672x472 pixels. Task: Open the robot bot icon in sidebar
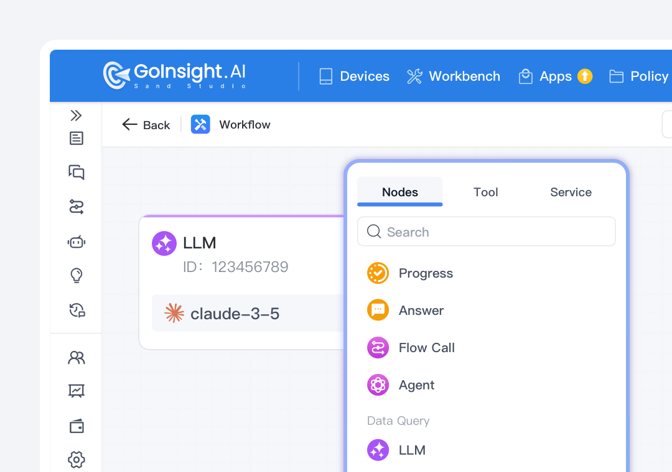click(76, 242)
